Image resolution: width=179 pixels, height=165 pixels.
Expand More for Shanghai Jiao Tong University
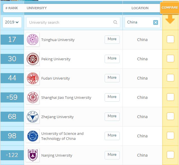pyautogui.click(x=112, y=97)
